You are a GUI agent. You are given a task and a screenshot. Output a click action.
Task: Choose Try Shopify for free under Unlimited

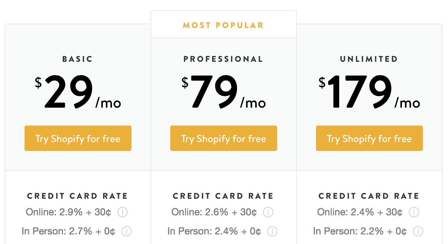369,138
